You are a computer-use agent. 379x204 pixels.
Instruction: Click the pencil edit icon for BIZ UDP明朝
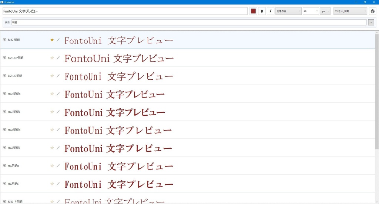tap(58, 57)
